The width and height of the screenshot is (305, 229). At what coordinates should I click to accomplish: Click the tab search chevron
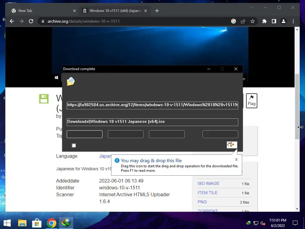[251, 7]
